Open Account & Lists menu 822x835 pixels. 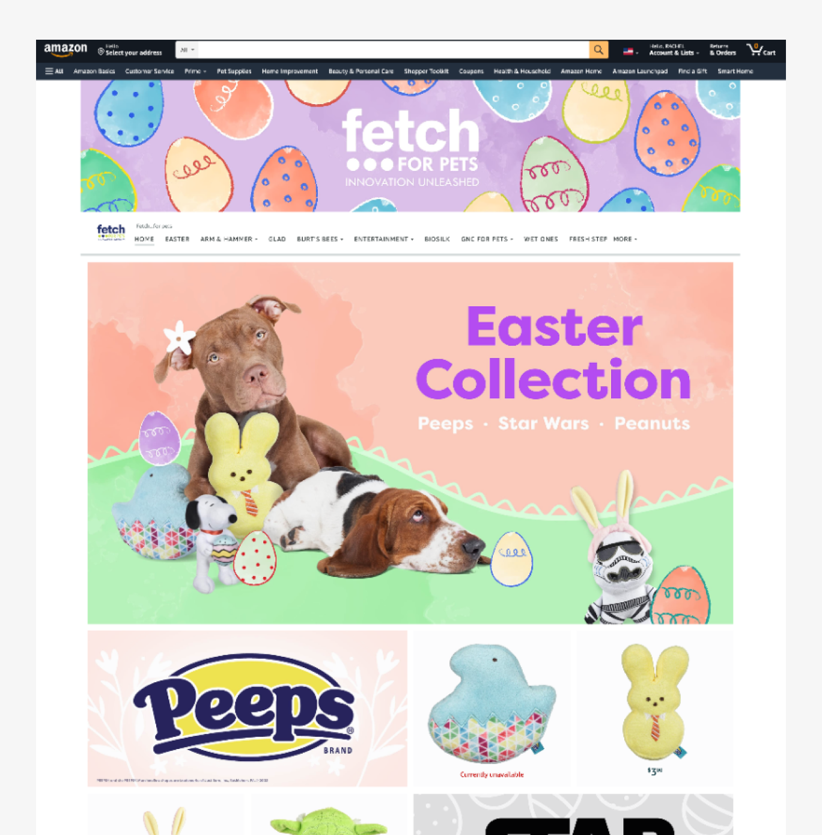click(674, 50)
